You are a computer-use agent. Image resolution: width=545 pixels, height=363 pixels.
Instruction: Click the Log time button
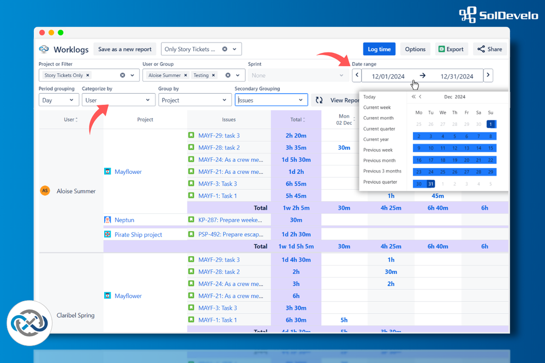pyautogui.click(x=379, y=49)
